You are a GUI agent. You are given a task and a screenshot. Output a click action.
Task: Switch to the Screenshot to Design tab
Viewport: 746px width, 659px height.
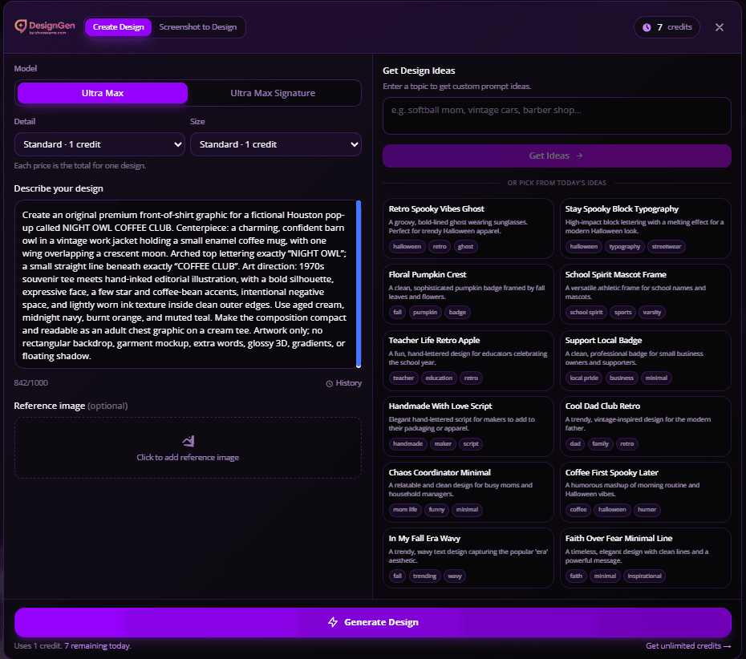pos(198,27)
